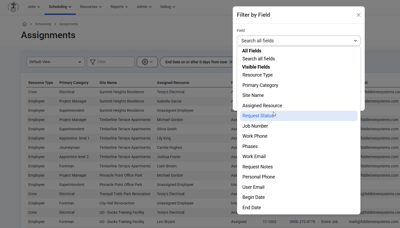Select the Request Status option
The height and width of the screenshot is (228, 400).
[x=298, y=116]
